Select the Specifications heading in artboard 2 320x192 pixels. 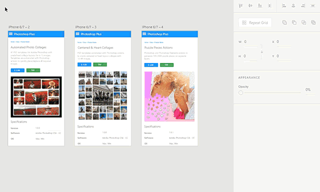pyautogui.click(x=19, y=122)
